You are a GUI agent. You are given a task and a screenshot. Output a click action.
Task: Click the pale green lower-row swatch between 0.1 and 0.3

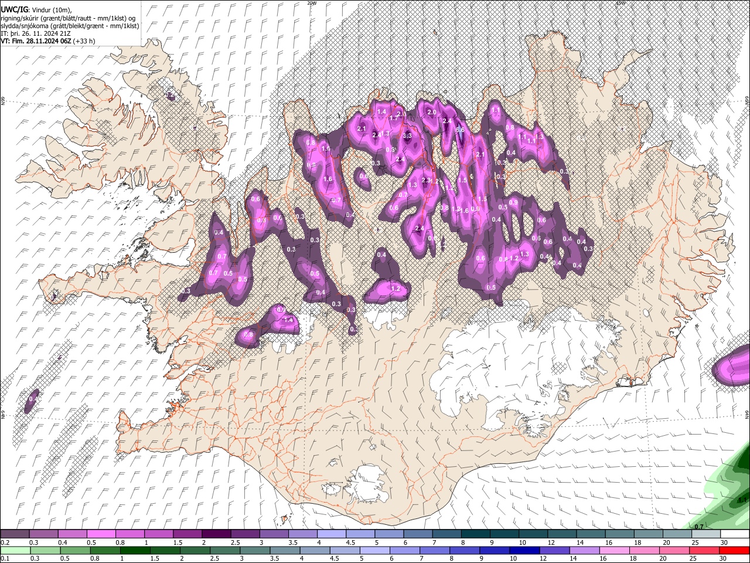click(x=15, y=550)
